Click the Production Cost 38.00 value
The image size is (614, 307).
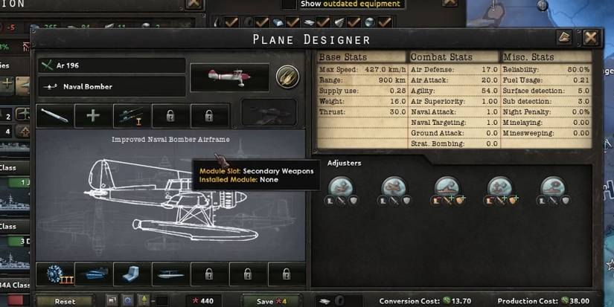pyautogui.click(x=579, y=301)
